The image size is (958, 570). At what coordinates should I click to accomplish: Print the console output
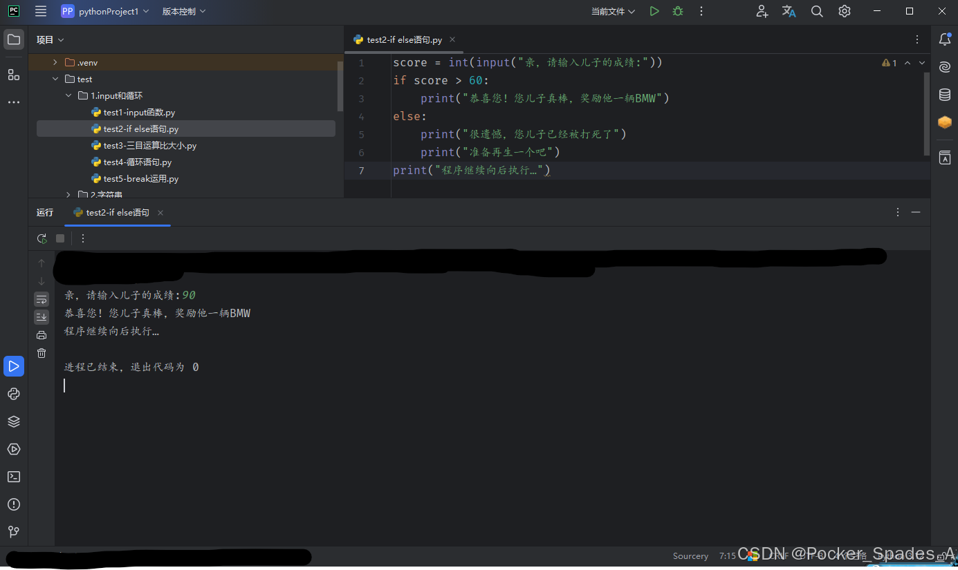click(x=42, y=335)
